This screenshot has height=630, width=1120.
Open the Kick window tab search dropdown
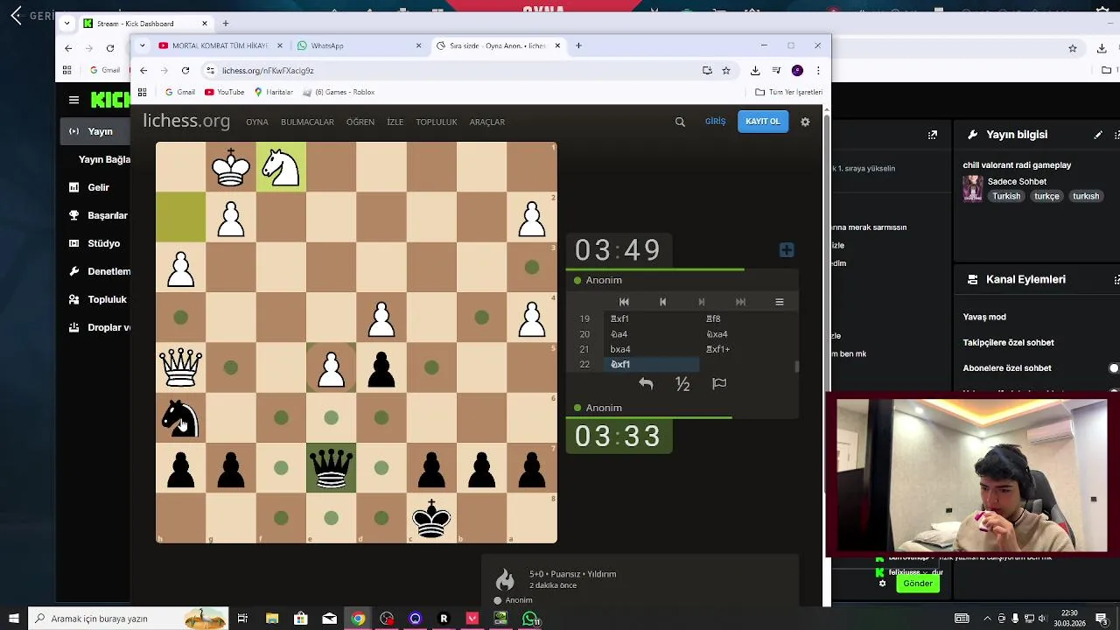(67, 24)
